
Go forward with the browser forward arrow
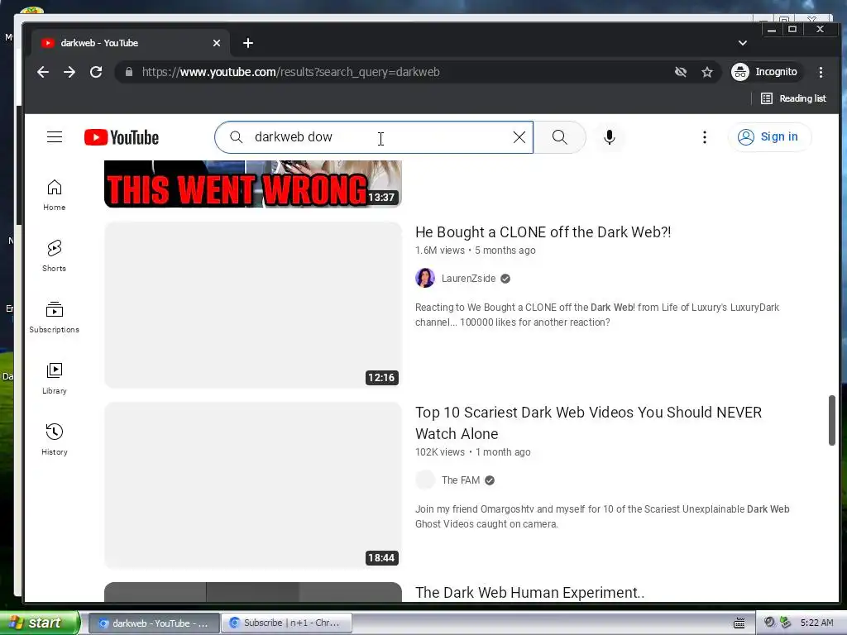[69, 72]
